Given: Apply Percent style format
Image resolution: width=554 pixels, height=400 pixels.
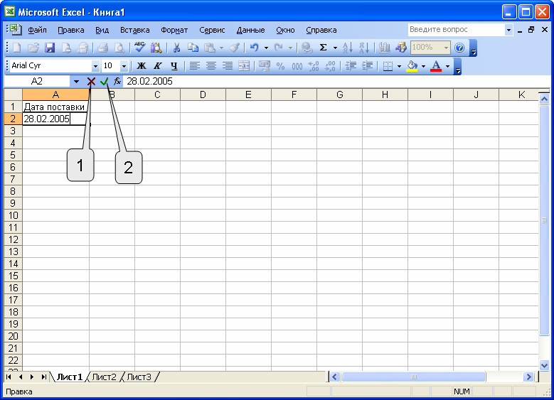Looking at the screenshot, I should pos(280,66).
